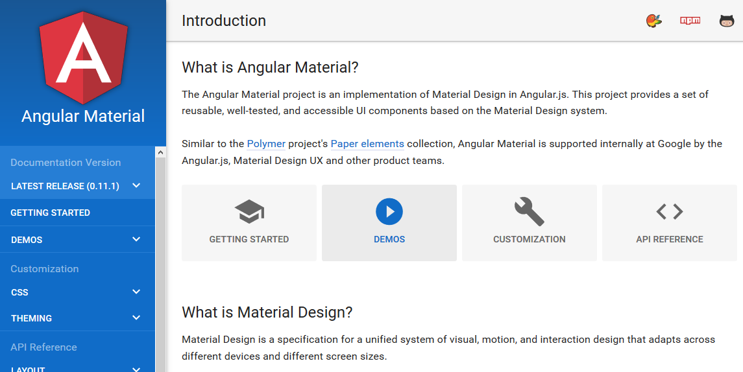Select CSS in the sidebar menu
The width and height of the screenshot is (743, 372).
(x=19, y=292)
